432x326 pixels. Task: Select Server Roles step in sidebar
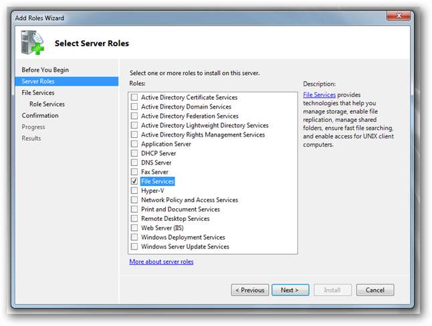point(67,82)
